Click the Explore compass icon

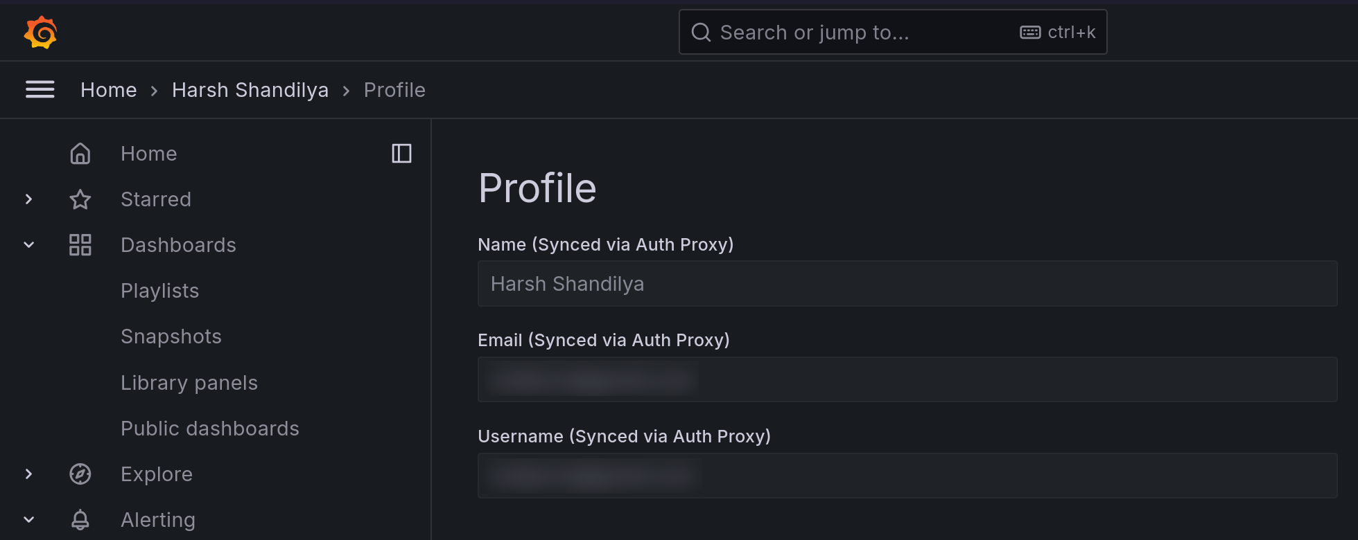[x=80, y=474]
